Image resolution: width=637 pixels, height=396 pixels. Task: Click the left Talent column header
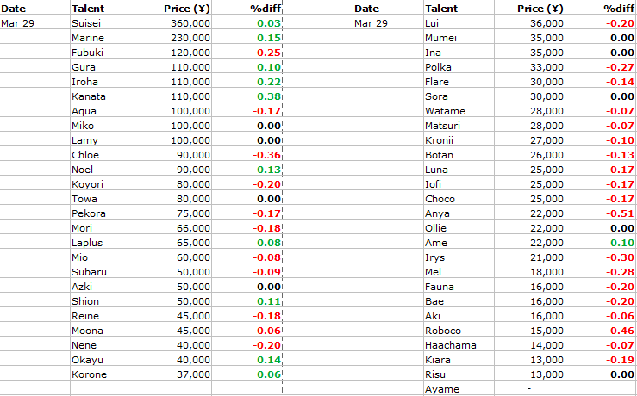106,8
